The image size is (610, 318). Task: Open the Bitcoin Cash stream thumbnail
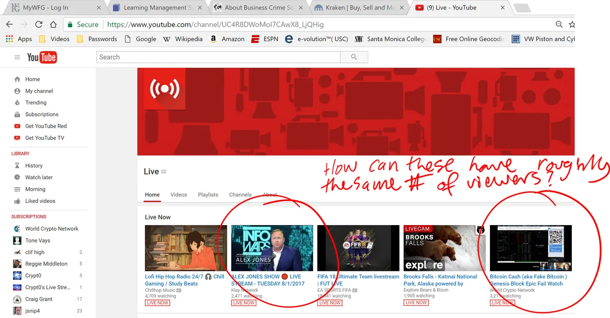[531, 248]
